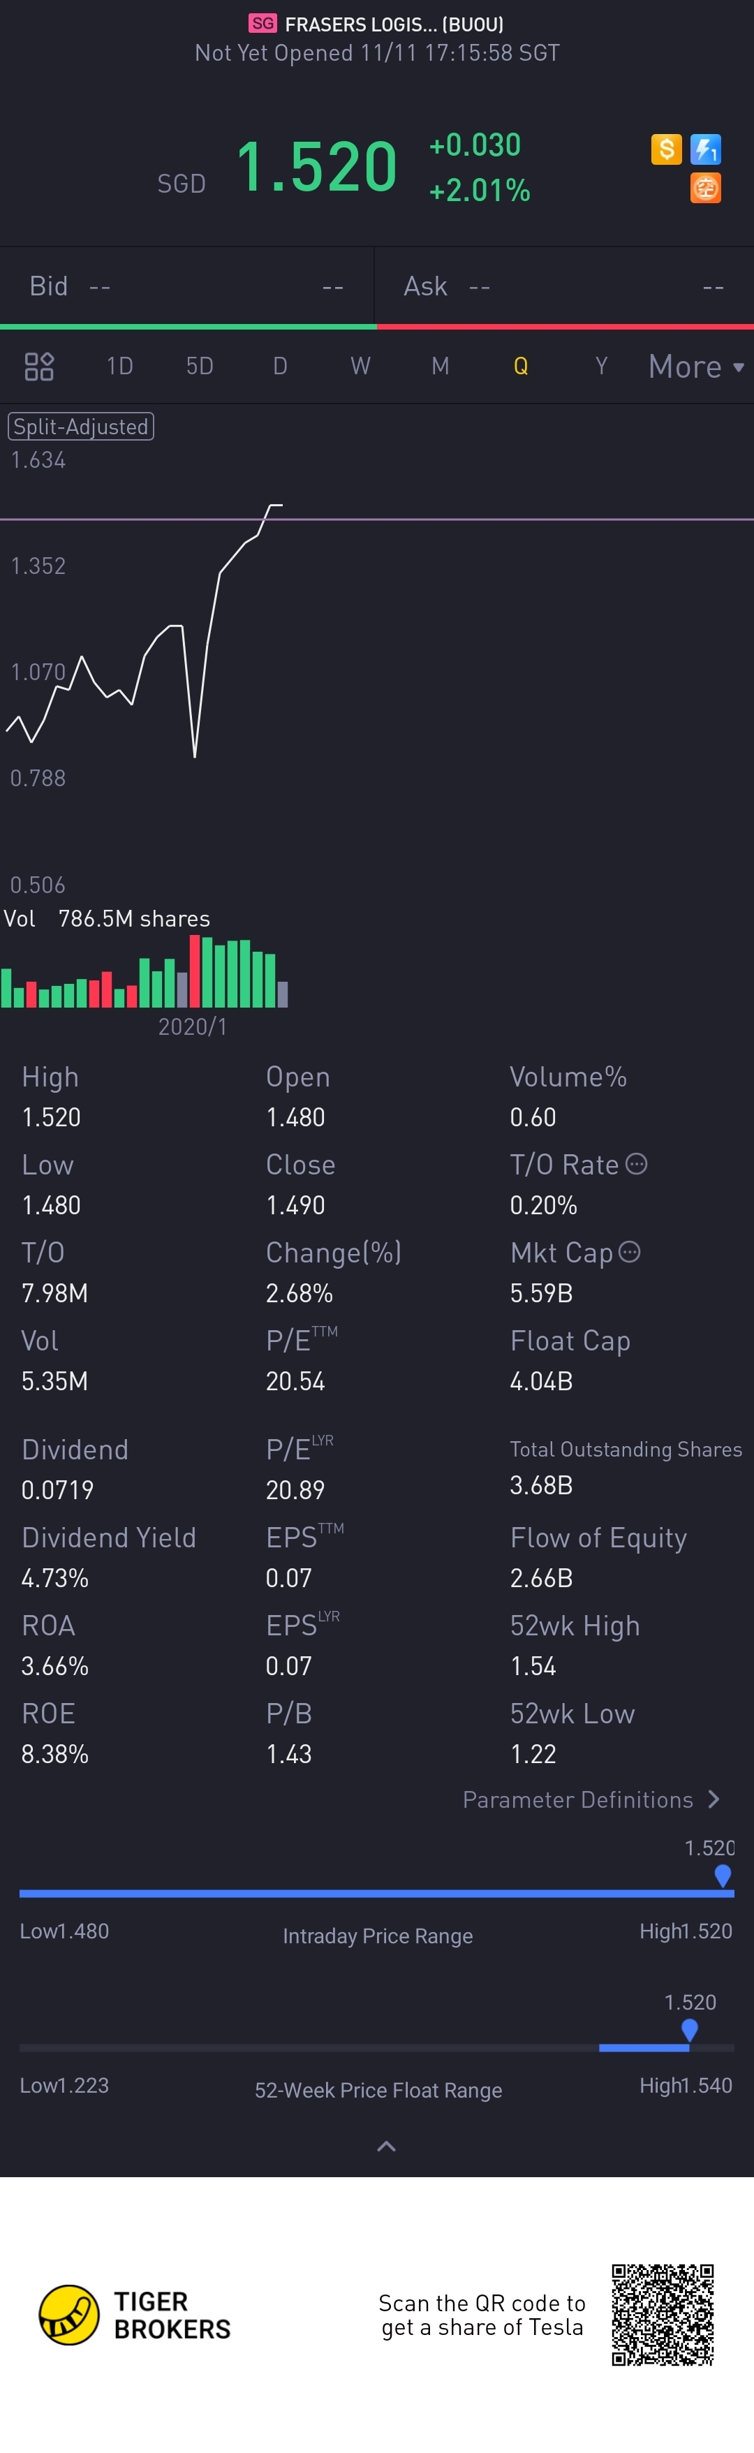Screen dimensions: 754x2453
Task: Tap the blue lightning bolt badge icon
Action: point(705,149)
